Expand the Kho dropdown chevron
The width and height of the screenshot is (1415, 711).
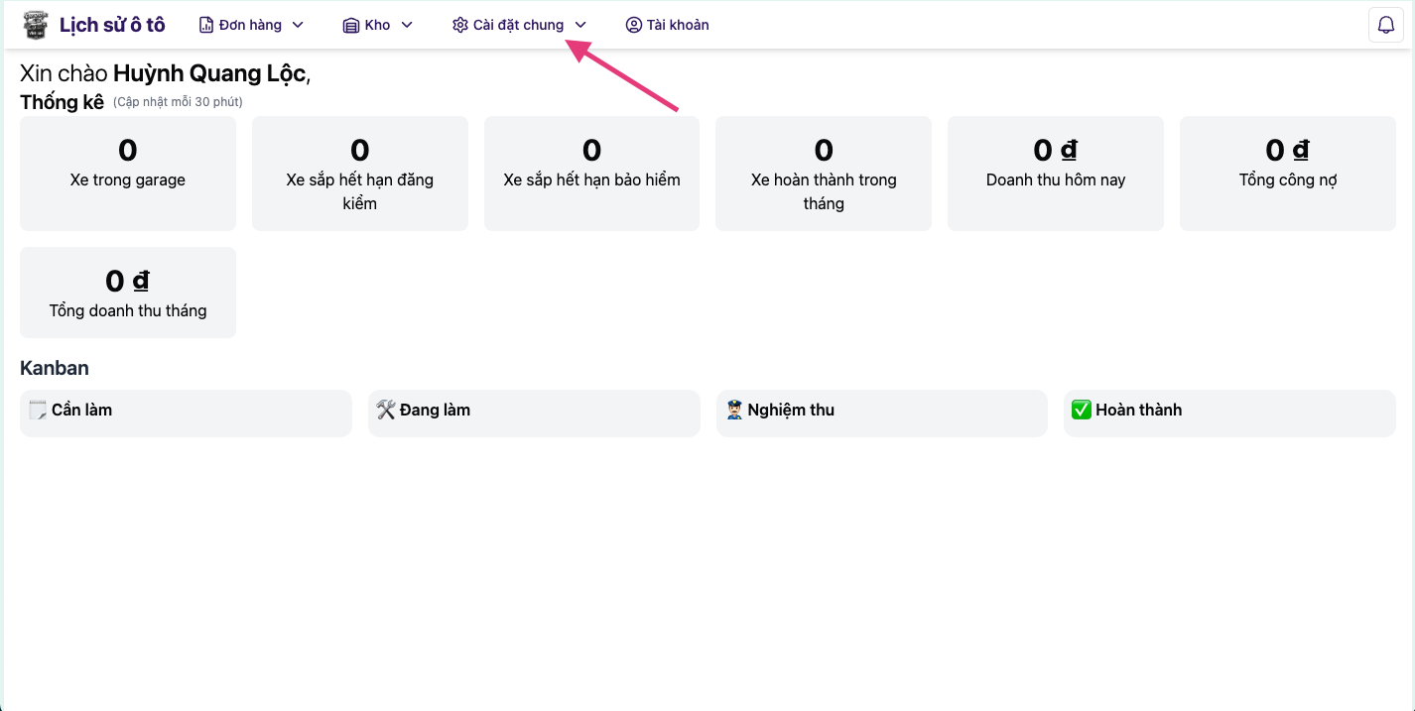click(x=407, y=25)
